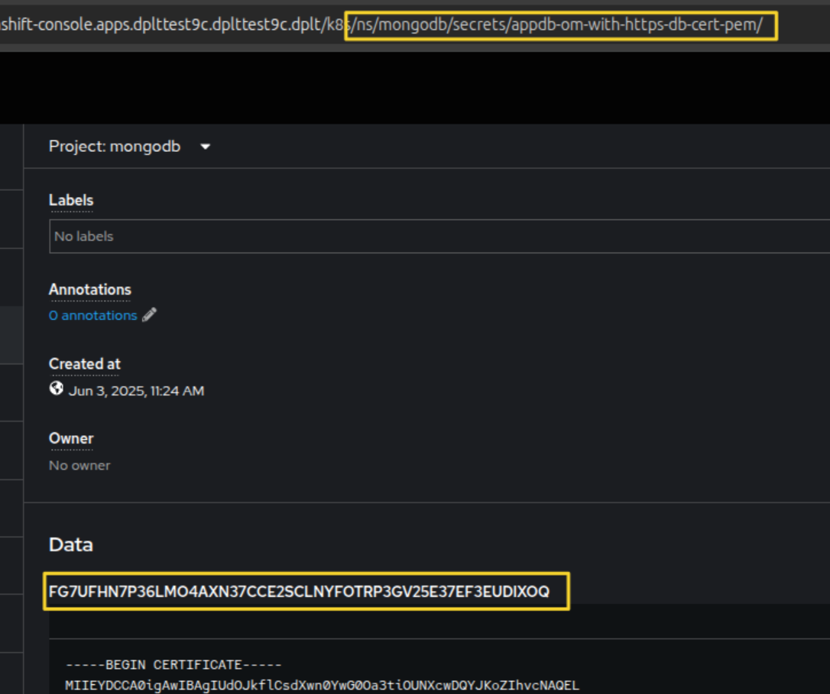Click the certificate line starting with MIIEYDCCA0ig
830x694 pixels.
(321, 686)
